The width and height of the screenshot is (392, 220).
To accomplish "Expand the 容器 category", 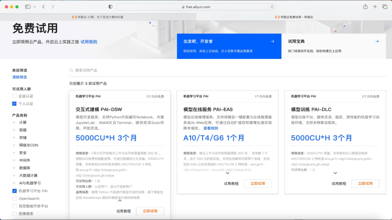I will pos(14,130).
